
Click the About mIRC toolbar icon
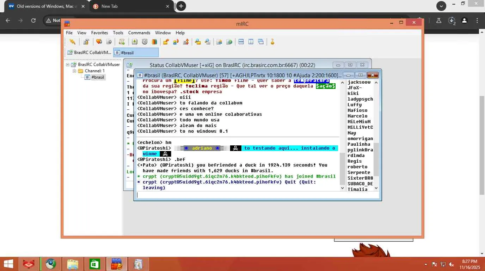[x=272, y=42]
